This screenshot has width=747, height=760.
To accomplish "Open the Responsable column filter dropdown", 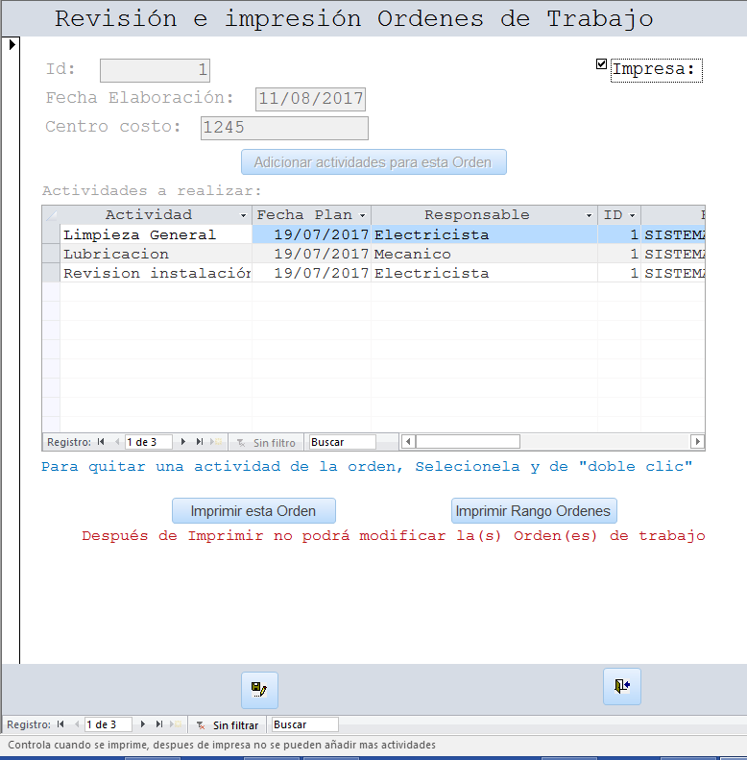I will (589, 215).
